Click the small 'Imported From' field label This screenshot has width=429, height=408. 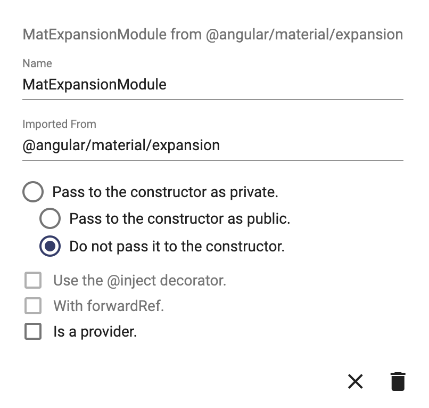point(60,124)
